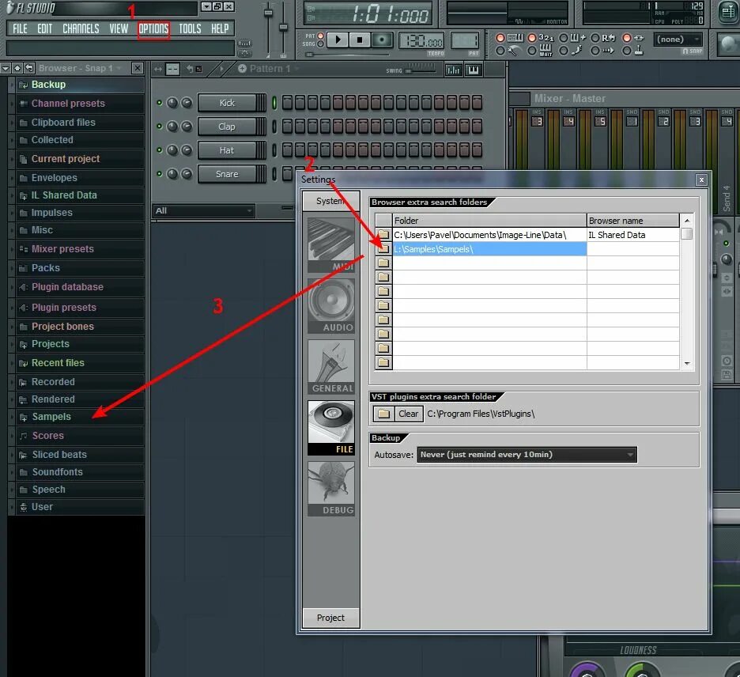The height and width of the screenshot is (677, 740).
Task: Click the Record transport button
Action: [381, 40]
